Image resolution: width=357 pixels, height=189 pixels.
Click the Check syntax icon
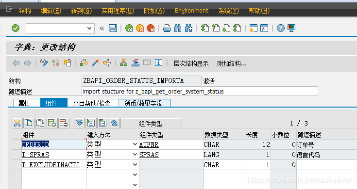click(x=84, y=63)
